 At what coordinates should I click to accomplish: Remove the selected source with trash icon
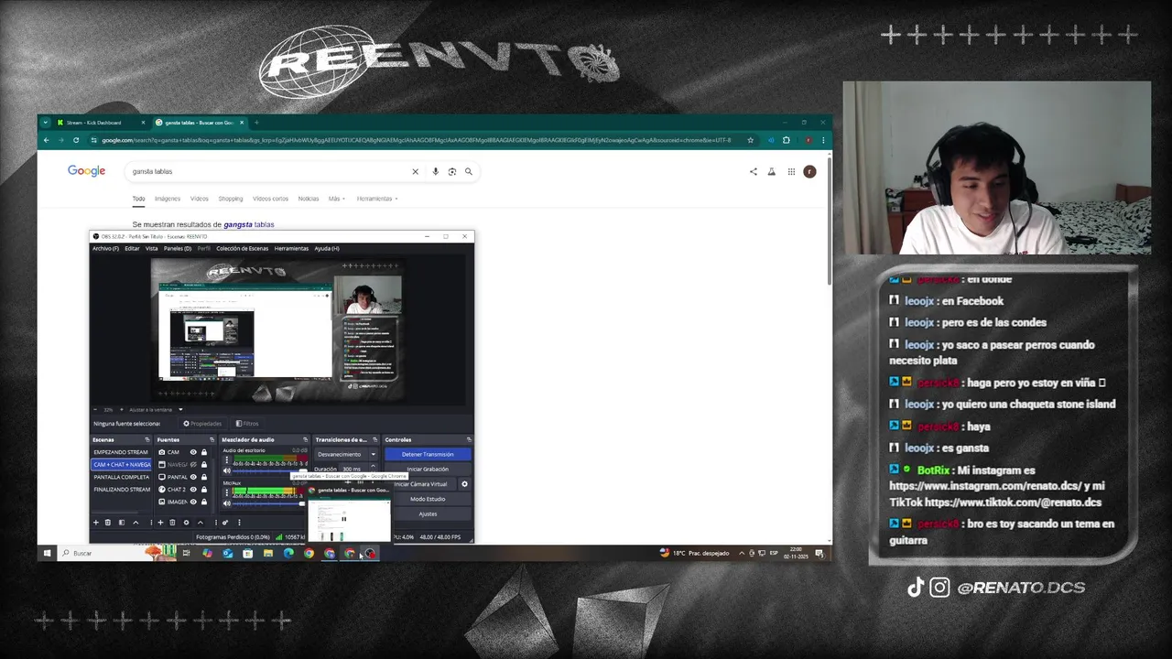click(x=172, y=523)
